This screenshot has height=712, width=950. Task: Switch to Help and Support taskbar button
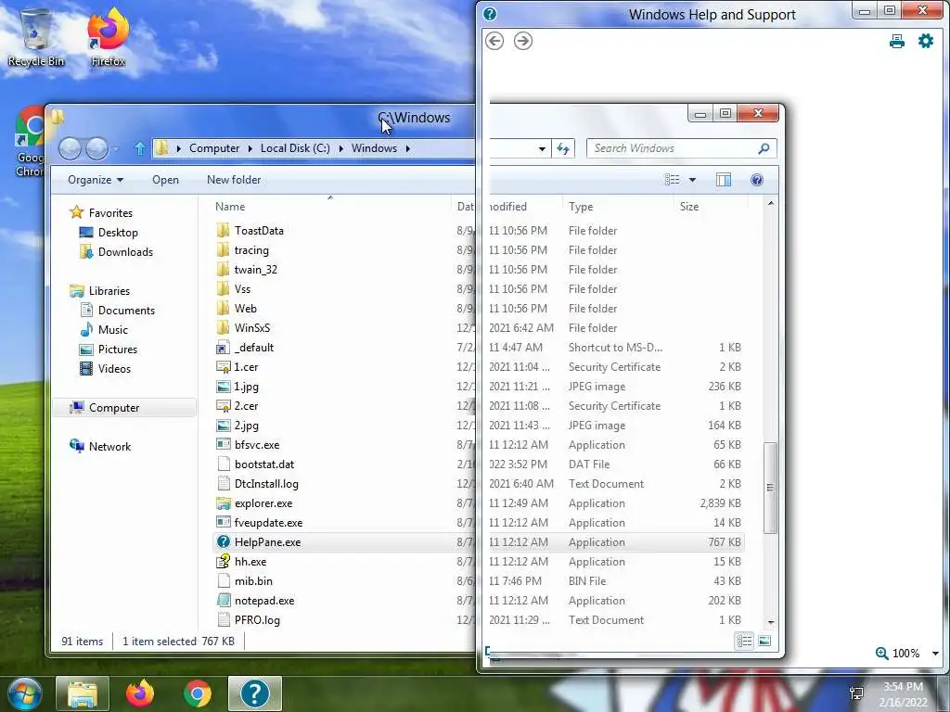pyautogui.click(x=255, y=693)
